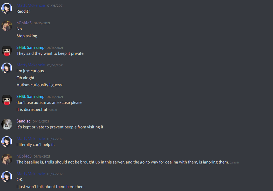
Task: Click MattyMckenzie's avatar beside "I literally can't help it."
Action: pos(7,142)
